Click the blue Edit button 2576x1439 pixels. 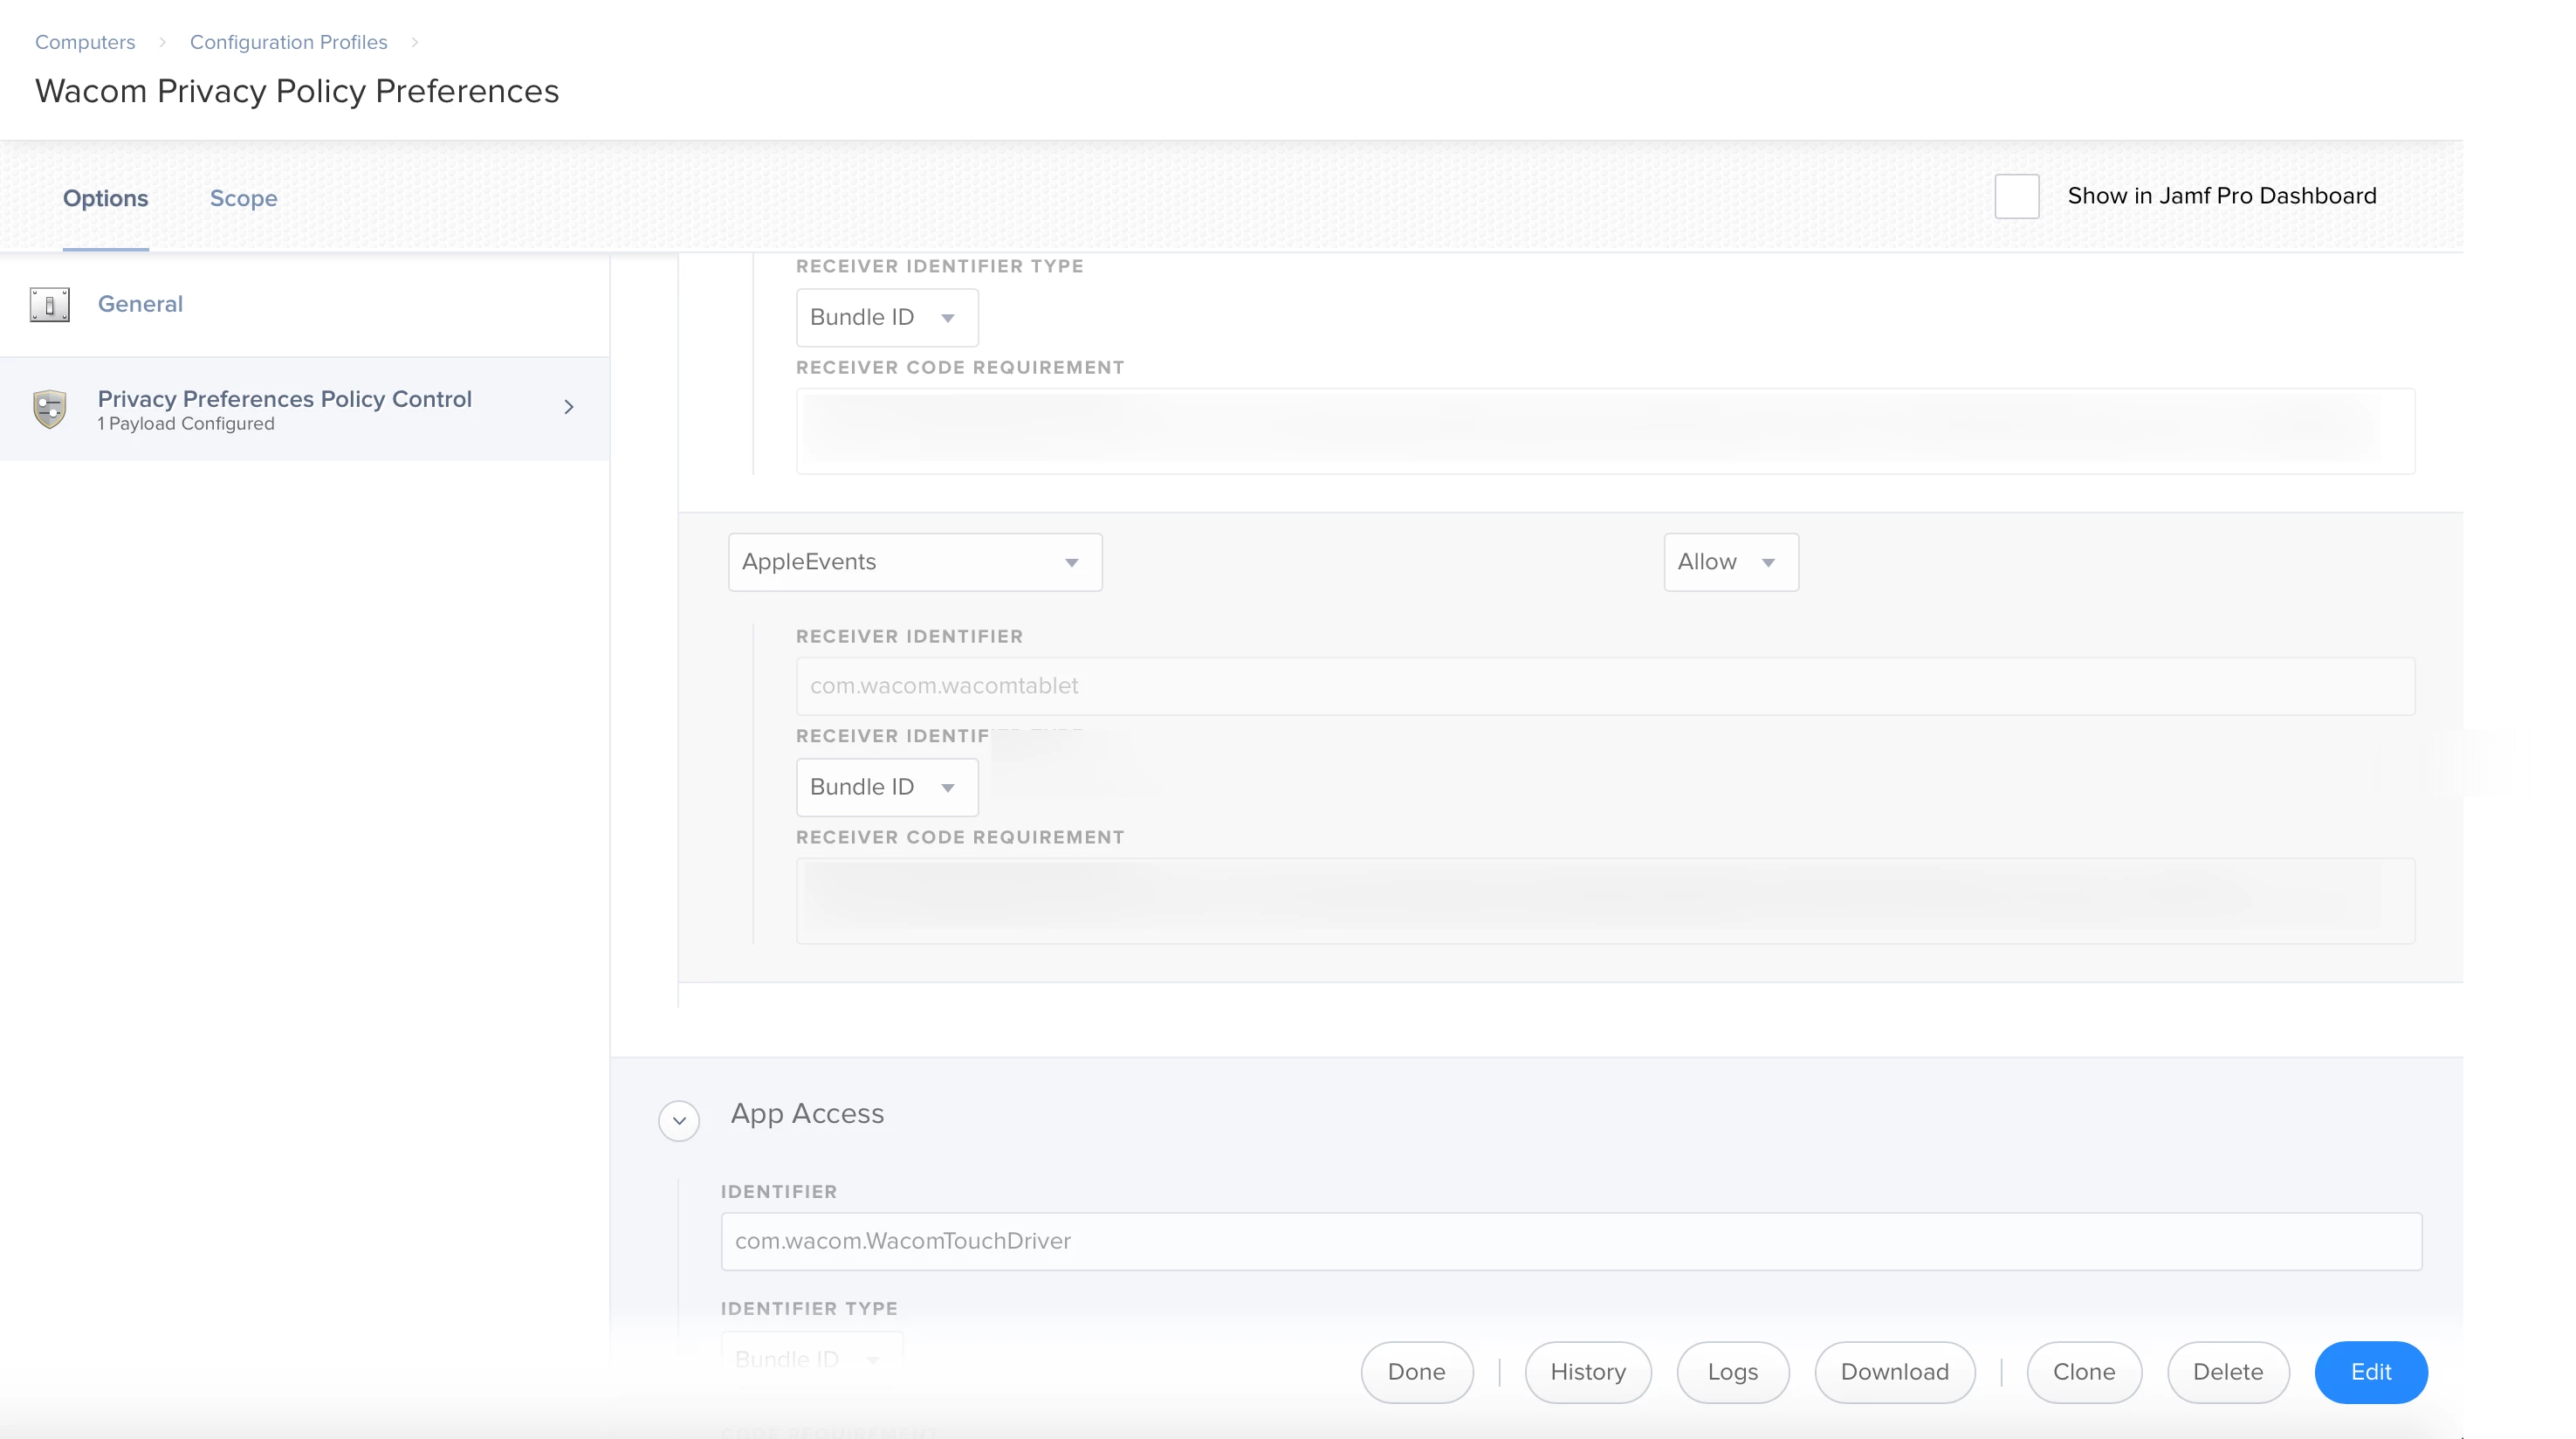(2370, 1372)
